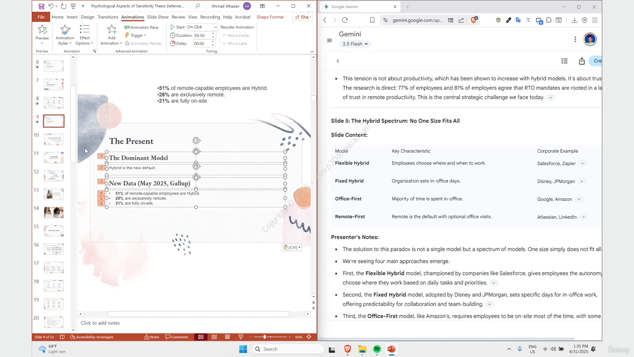Screen dimensions: 634x357
Task: Select slide 13 thumbnail in slide panel
Action: click(53, 194)
